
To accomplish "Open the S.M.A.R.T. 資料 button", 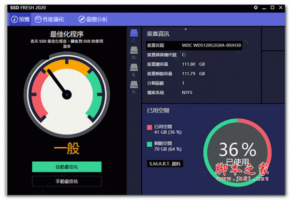I will click(165, 164).
